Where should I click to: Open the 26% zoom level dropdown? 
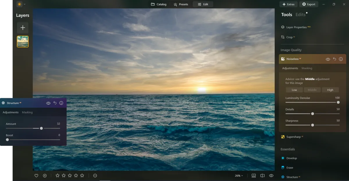239,175
